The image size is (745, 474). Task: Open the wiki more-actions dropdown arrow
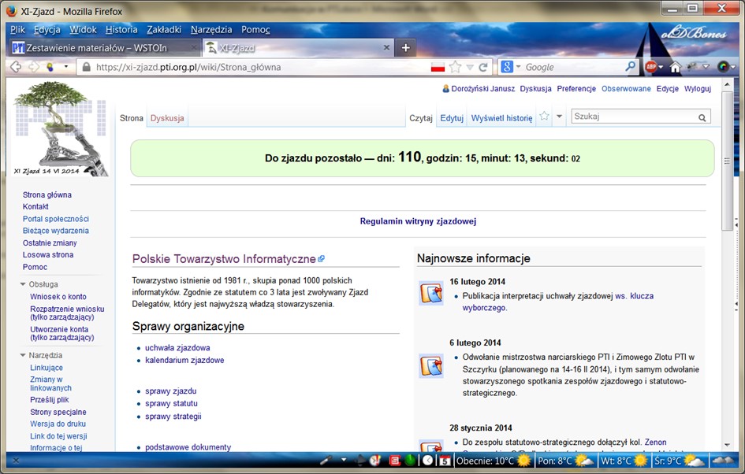(560, 117)
